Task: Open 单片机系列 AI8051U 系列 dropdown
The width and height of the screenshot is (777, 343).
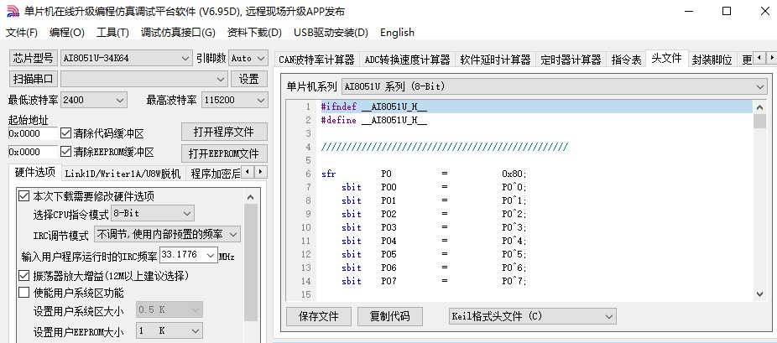Action: point(555,86)
